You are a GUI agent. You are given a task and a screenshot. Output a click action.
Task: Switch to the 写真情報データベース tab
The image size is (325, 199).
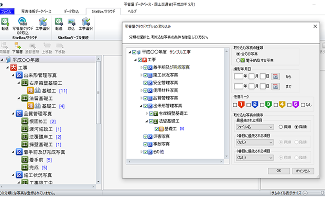pyautogui.click(x=36, y=12)
